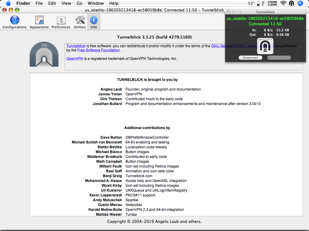The image size is (309, 231).
Task: Click the Tunnelblick icon in status window
Action: pos(265,46)
